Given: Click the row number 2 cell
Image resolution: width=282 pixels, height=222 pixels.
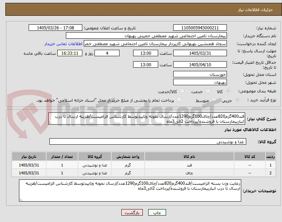Looking at the screenshot, I should pos(270,173).
